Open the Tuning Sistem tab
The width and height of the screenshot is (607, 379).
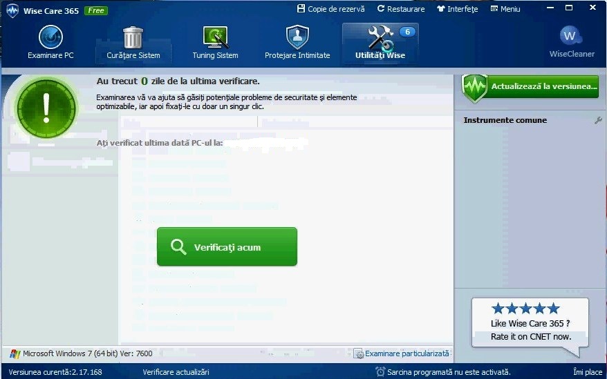[215, 43]
